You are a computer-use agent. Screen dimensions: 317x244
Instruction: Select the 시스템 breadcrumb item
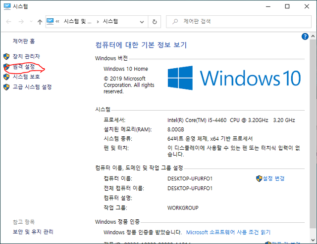[110, 21]
